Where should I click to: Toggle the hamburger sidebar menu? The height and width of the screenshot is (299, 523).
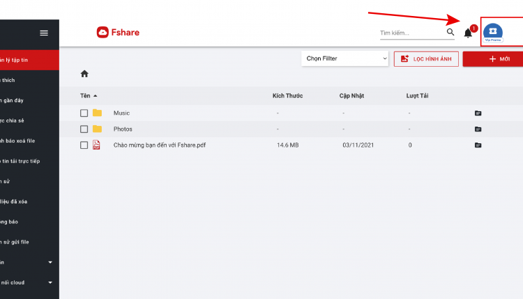(x=44, y=33)
